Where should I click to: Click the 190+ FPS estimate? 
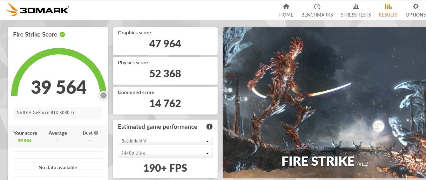[165, 168]
